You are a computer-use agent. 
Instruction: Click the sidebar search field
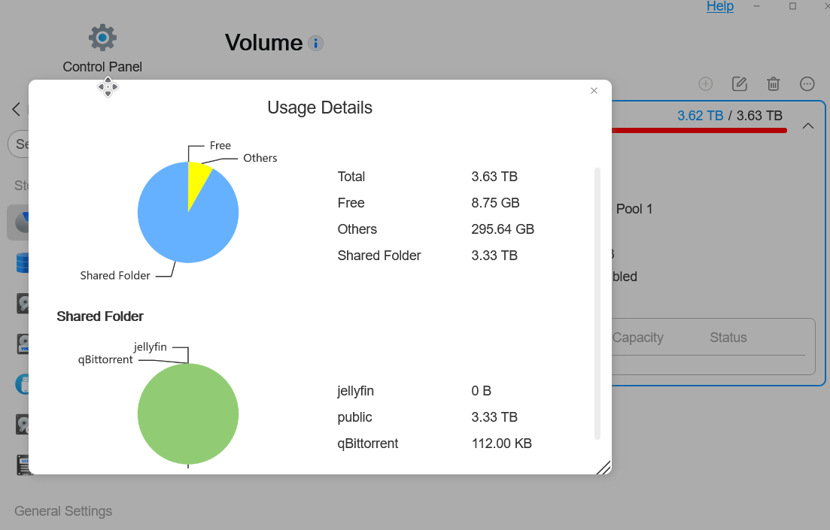tap(19, 144)
